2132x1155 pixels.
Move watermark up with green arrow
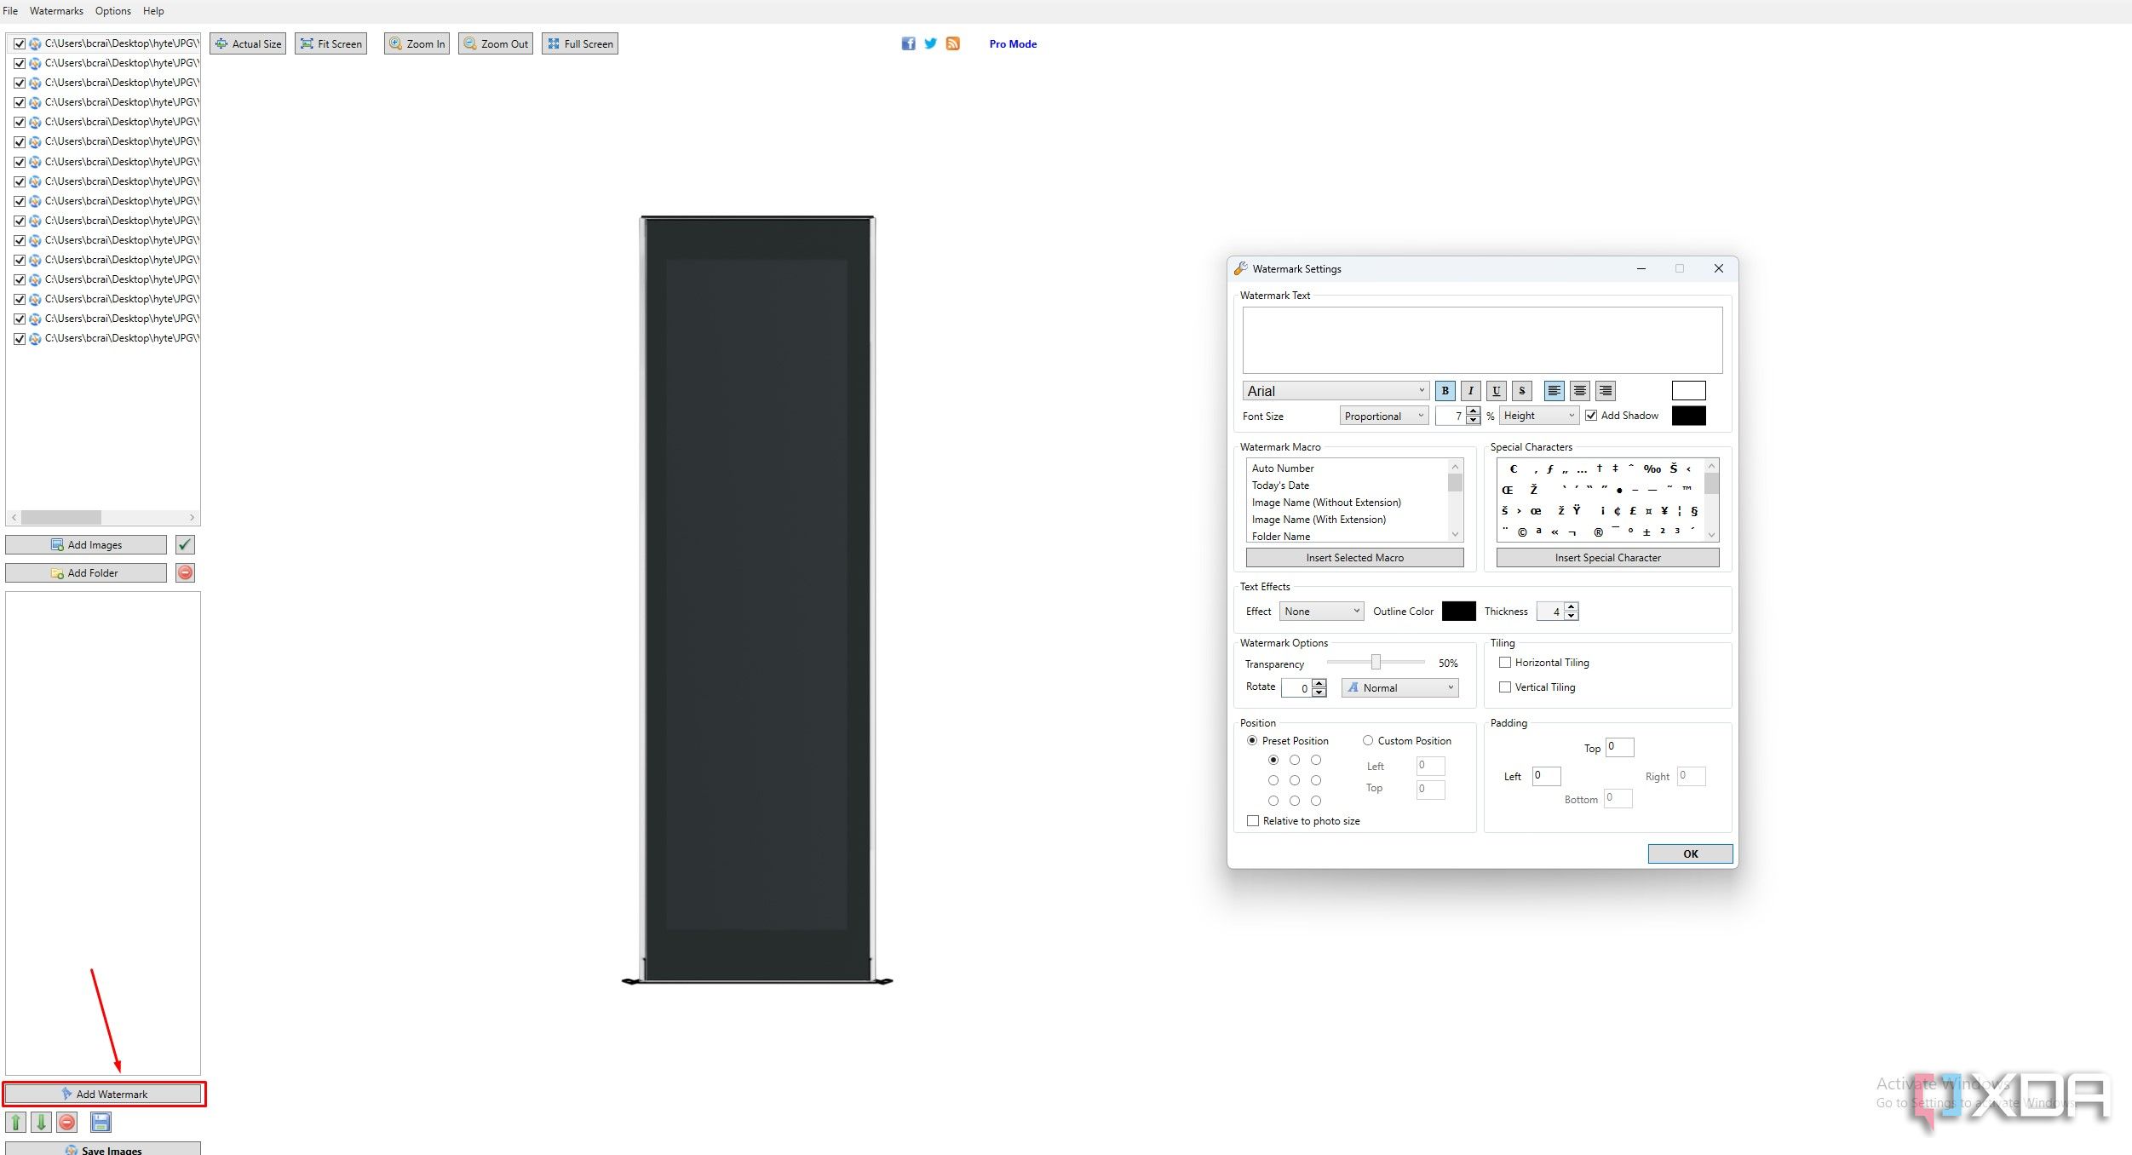(x=15, y=1122)
